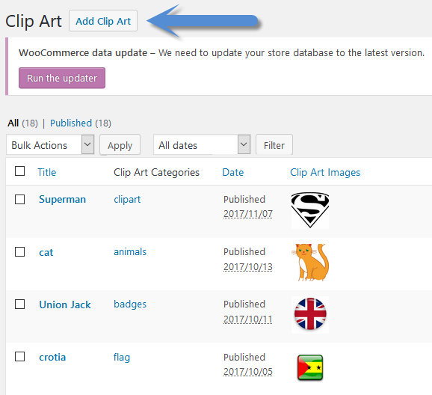Check the cat row checkbox

pos(20,251)
